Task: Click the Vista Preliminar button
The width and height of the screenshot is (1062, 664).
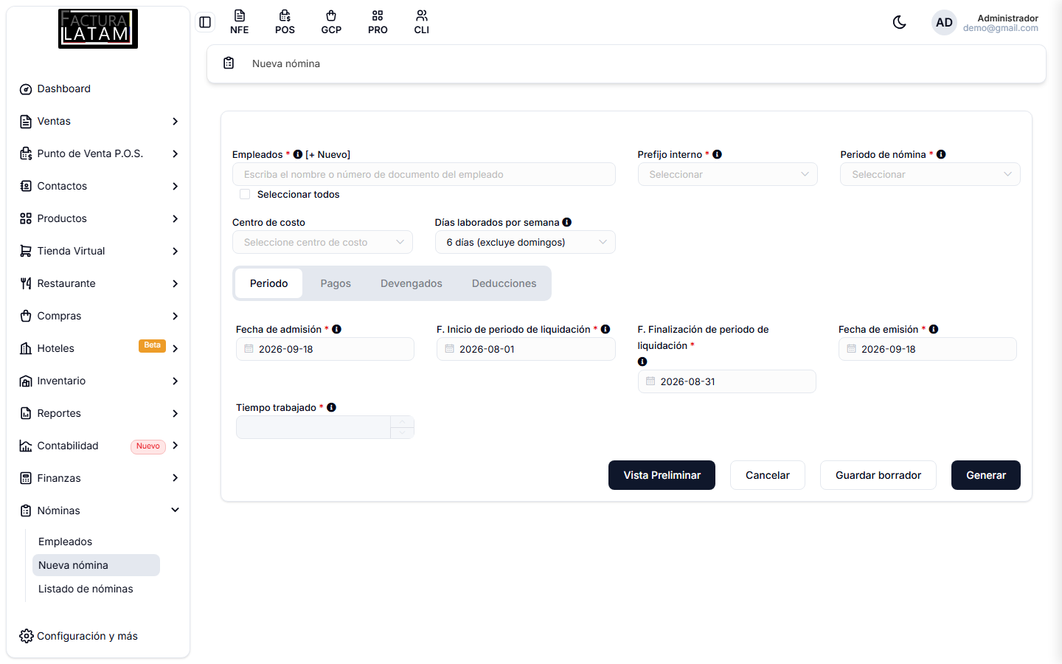Action: click(662, 475)
